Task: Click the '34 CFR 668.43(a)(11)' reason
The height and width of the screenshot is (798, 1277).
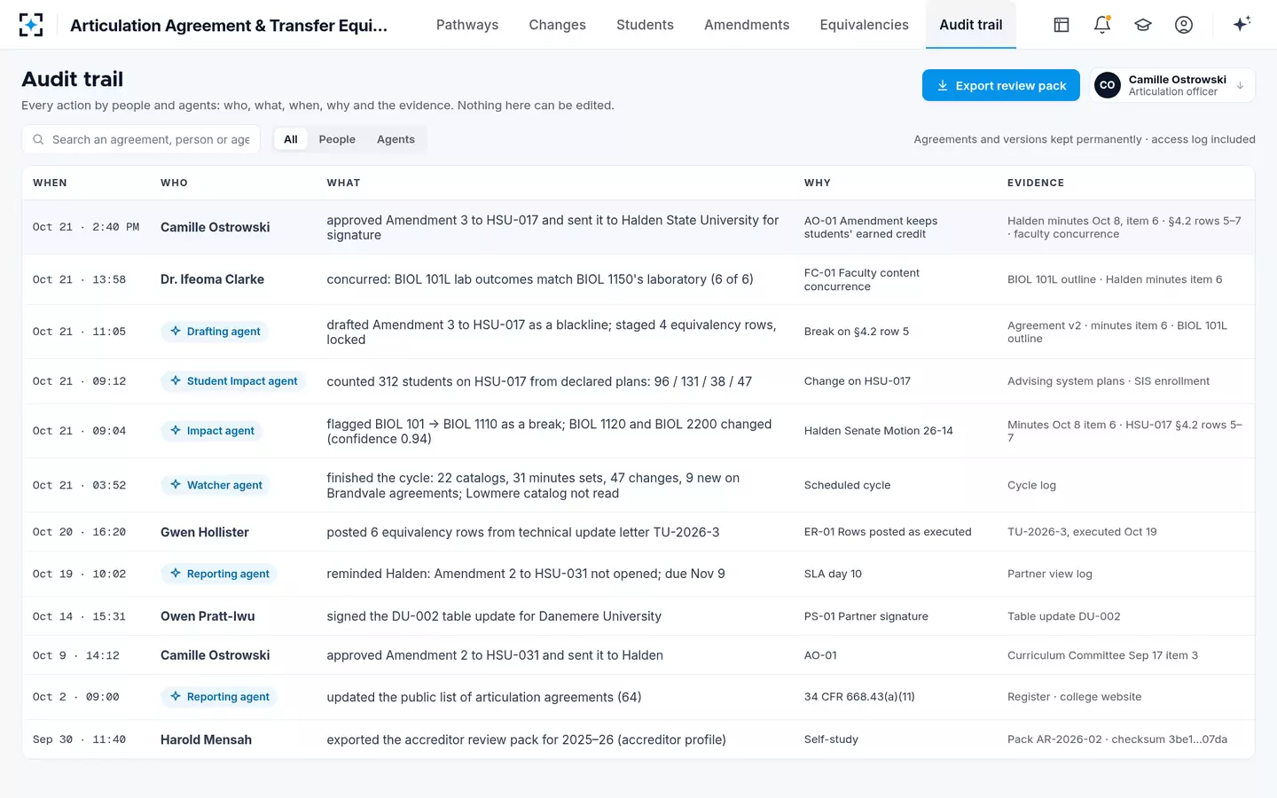Action: (x=859, y=697)
